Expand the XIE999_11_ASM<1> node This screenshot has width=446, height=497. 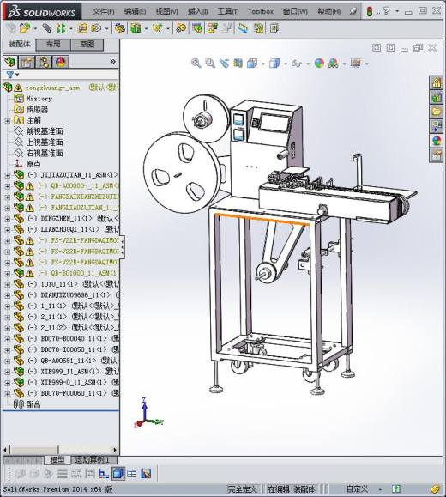7,372
